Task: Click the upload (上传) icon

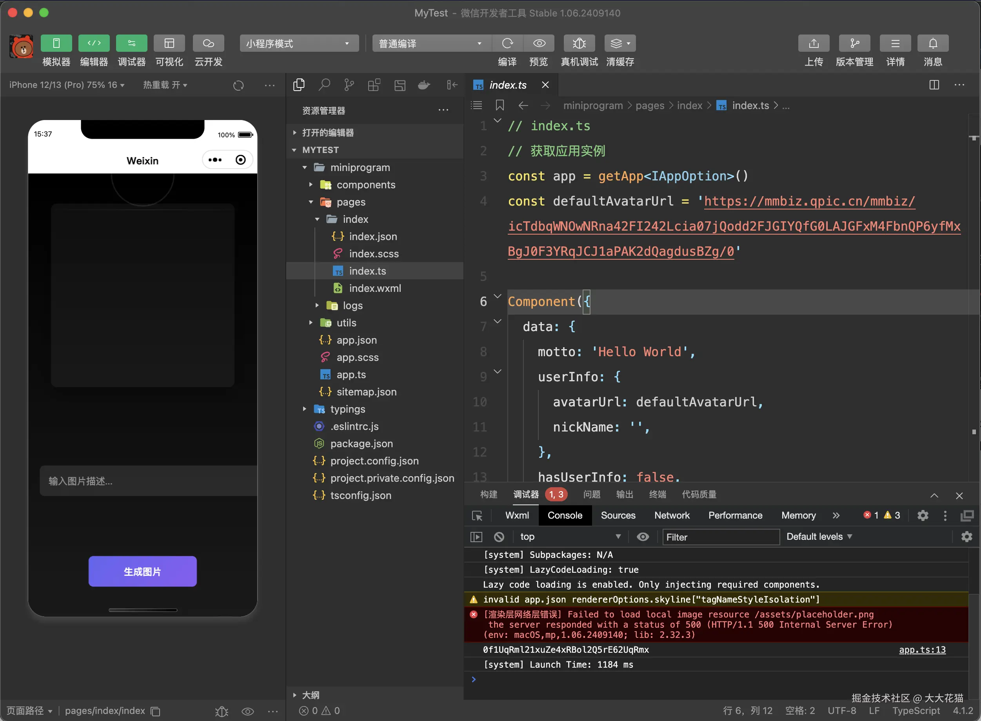Action: (x=814, y=43)
